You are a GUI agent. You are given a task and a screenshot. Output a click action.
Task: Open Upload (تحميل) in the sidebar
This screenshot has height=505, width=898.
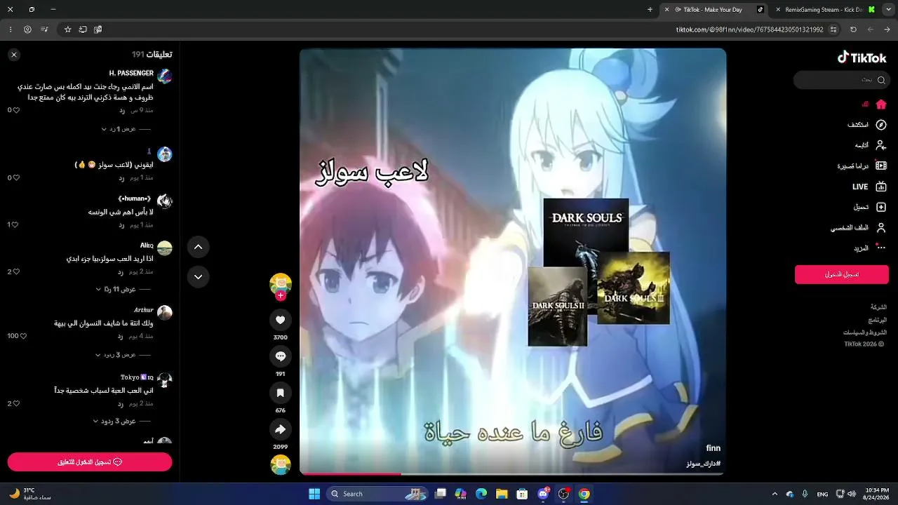(x=870, y=207)
